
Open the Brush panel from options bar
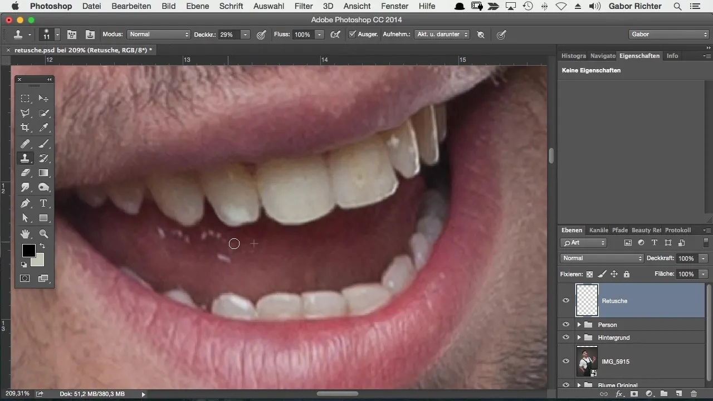pyautogui.click(x=71, y=35)
